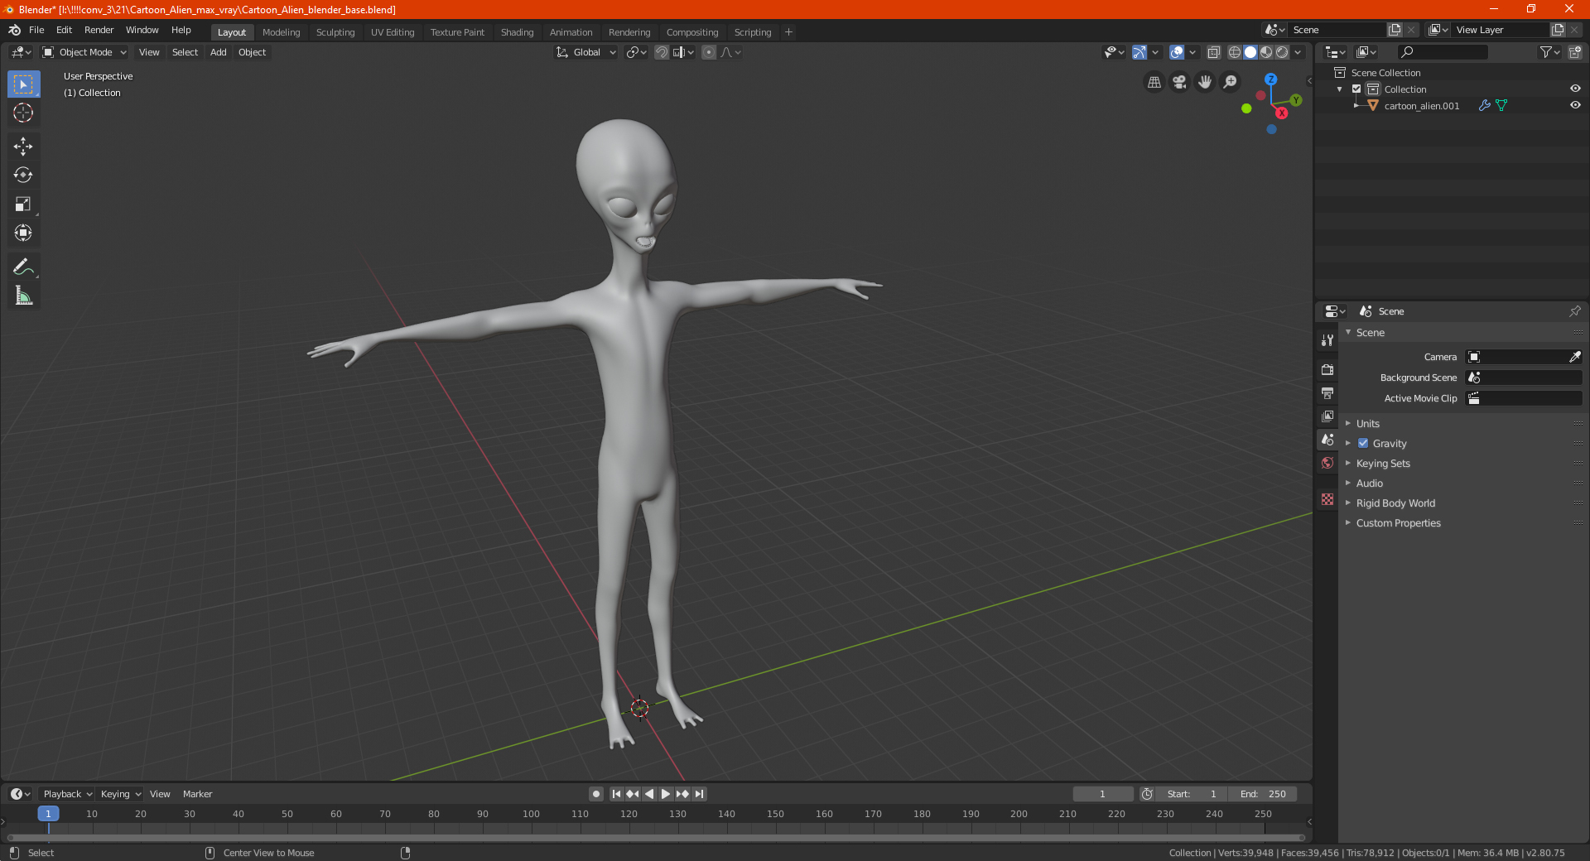Viewport: 1590px width, 861px height.
Task: Open the Render menu
Action: pos(99,30)
